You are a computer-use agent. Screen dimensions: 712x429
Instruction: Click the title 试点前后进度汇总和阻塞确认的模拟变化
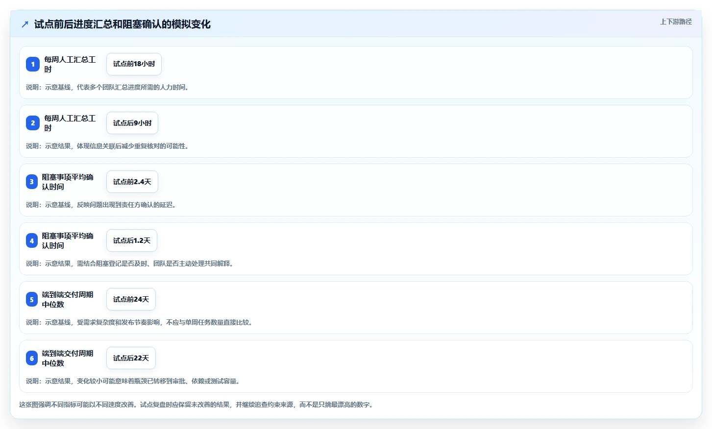point(123,24)
